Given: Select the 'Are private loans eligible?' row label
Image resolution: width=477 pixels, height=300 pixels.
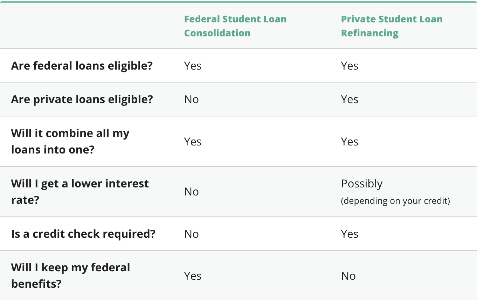Looking at the screenshot, I should pyautogui.click(x=82, y=99).
